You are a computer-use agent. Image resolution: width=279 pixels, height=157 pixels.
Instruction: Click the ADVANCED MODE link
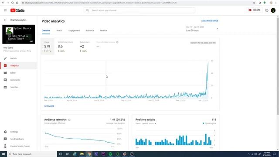coord(210,21)
